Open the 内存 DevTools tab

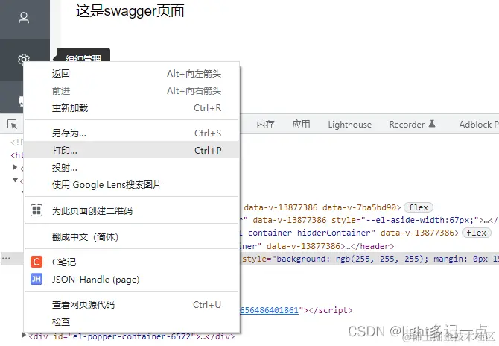tap(265, 124)
